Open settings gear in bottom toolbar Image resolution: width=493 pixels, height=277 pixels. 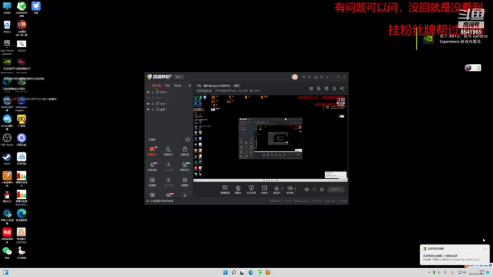tap(322, 190)
